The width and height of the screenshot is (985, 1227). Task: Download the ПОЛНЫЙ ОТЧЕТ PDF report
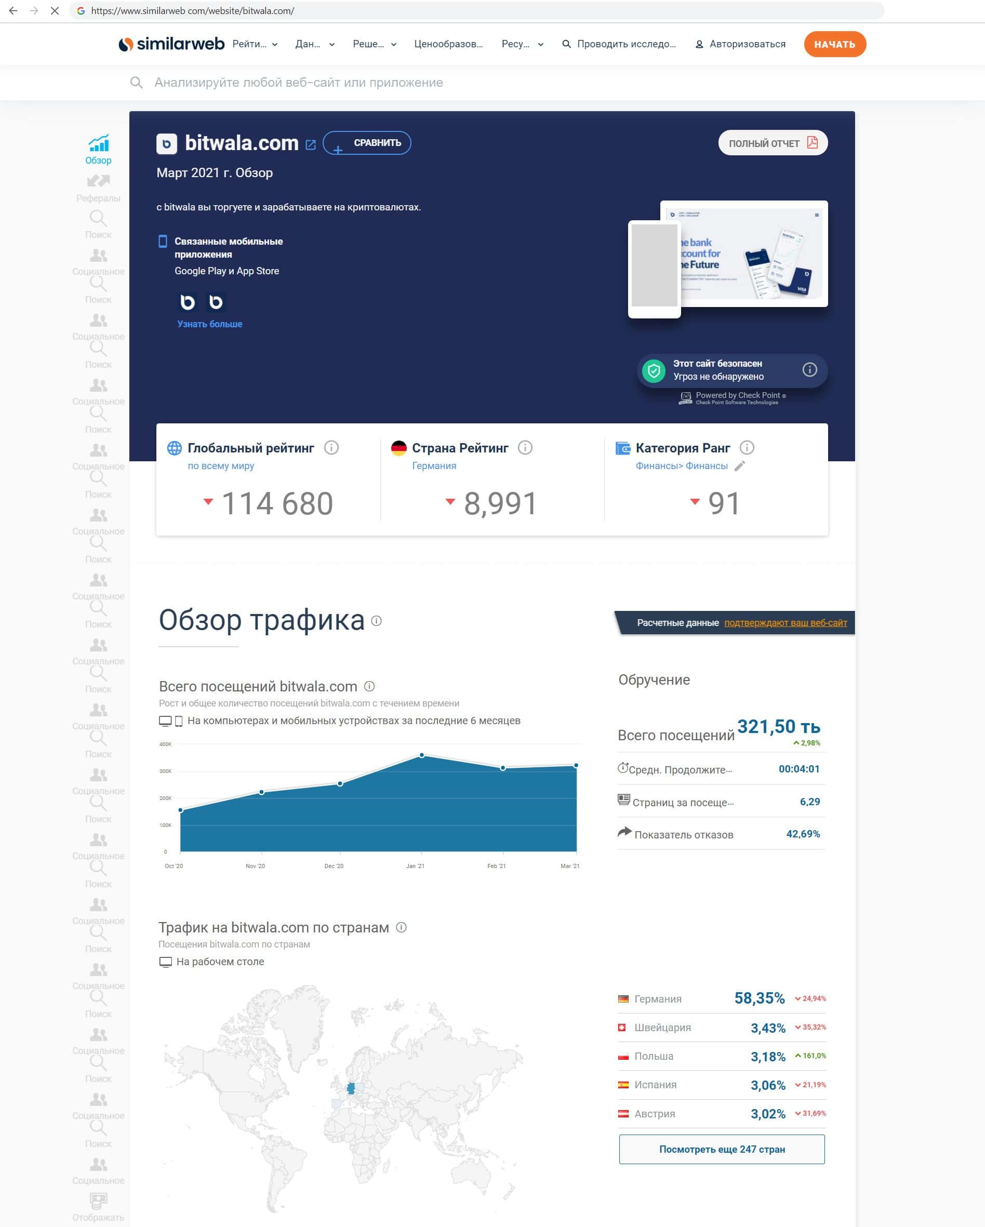click(x=773, y=143)
